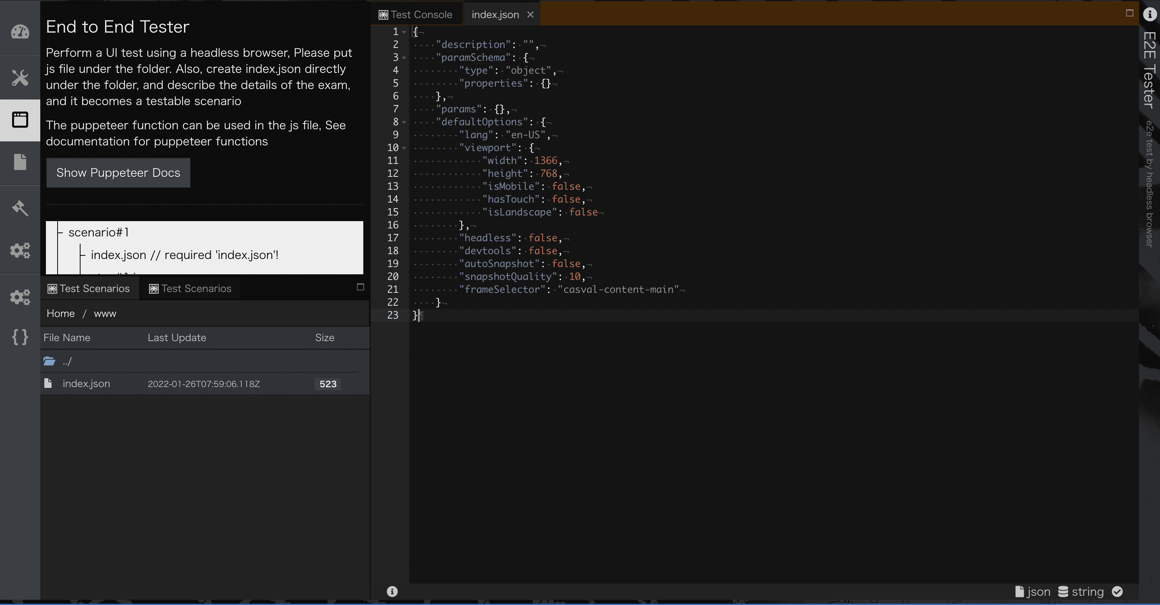The width and height of the screenshot is (1160, 605).
Task: Open the document file sidebar icon
Action: tap(20, 162)
